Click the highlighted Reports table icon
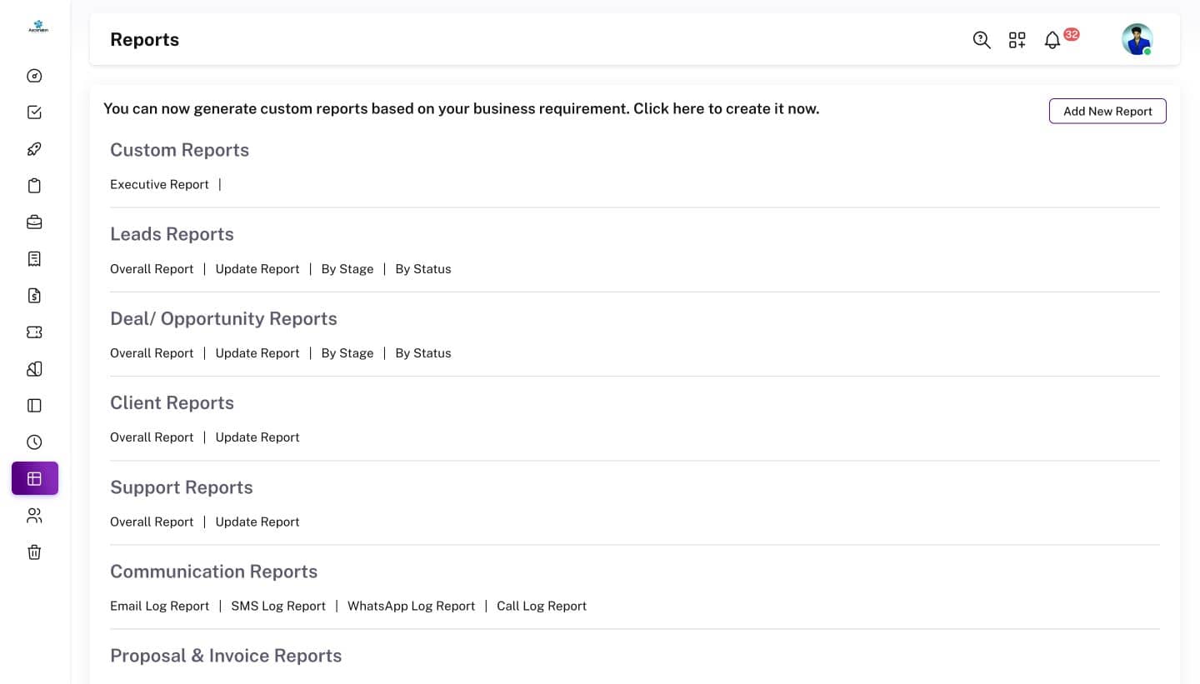Viewport: 1200px width, 684px height. tap(35, 478)
